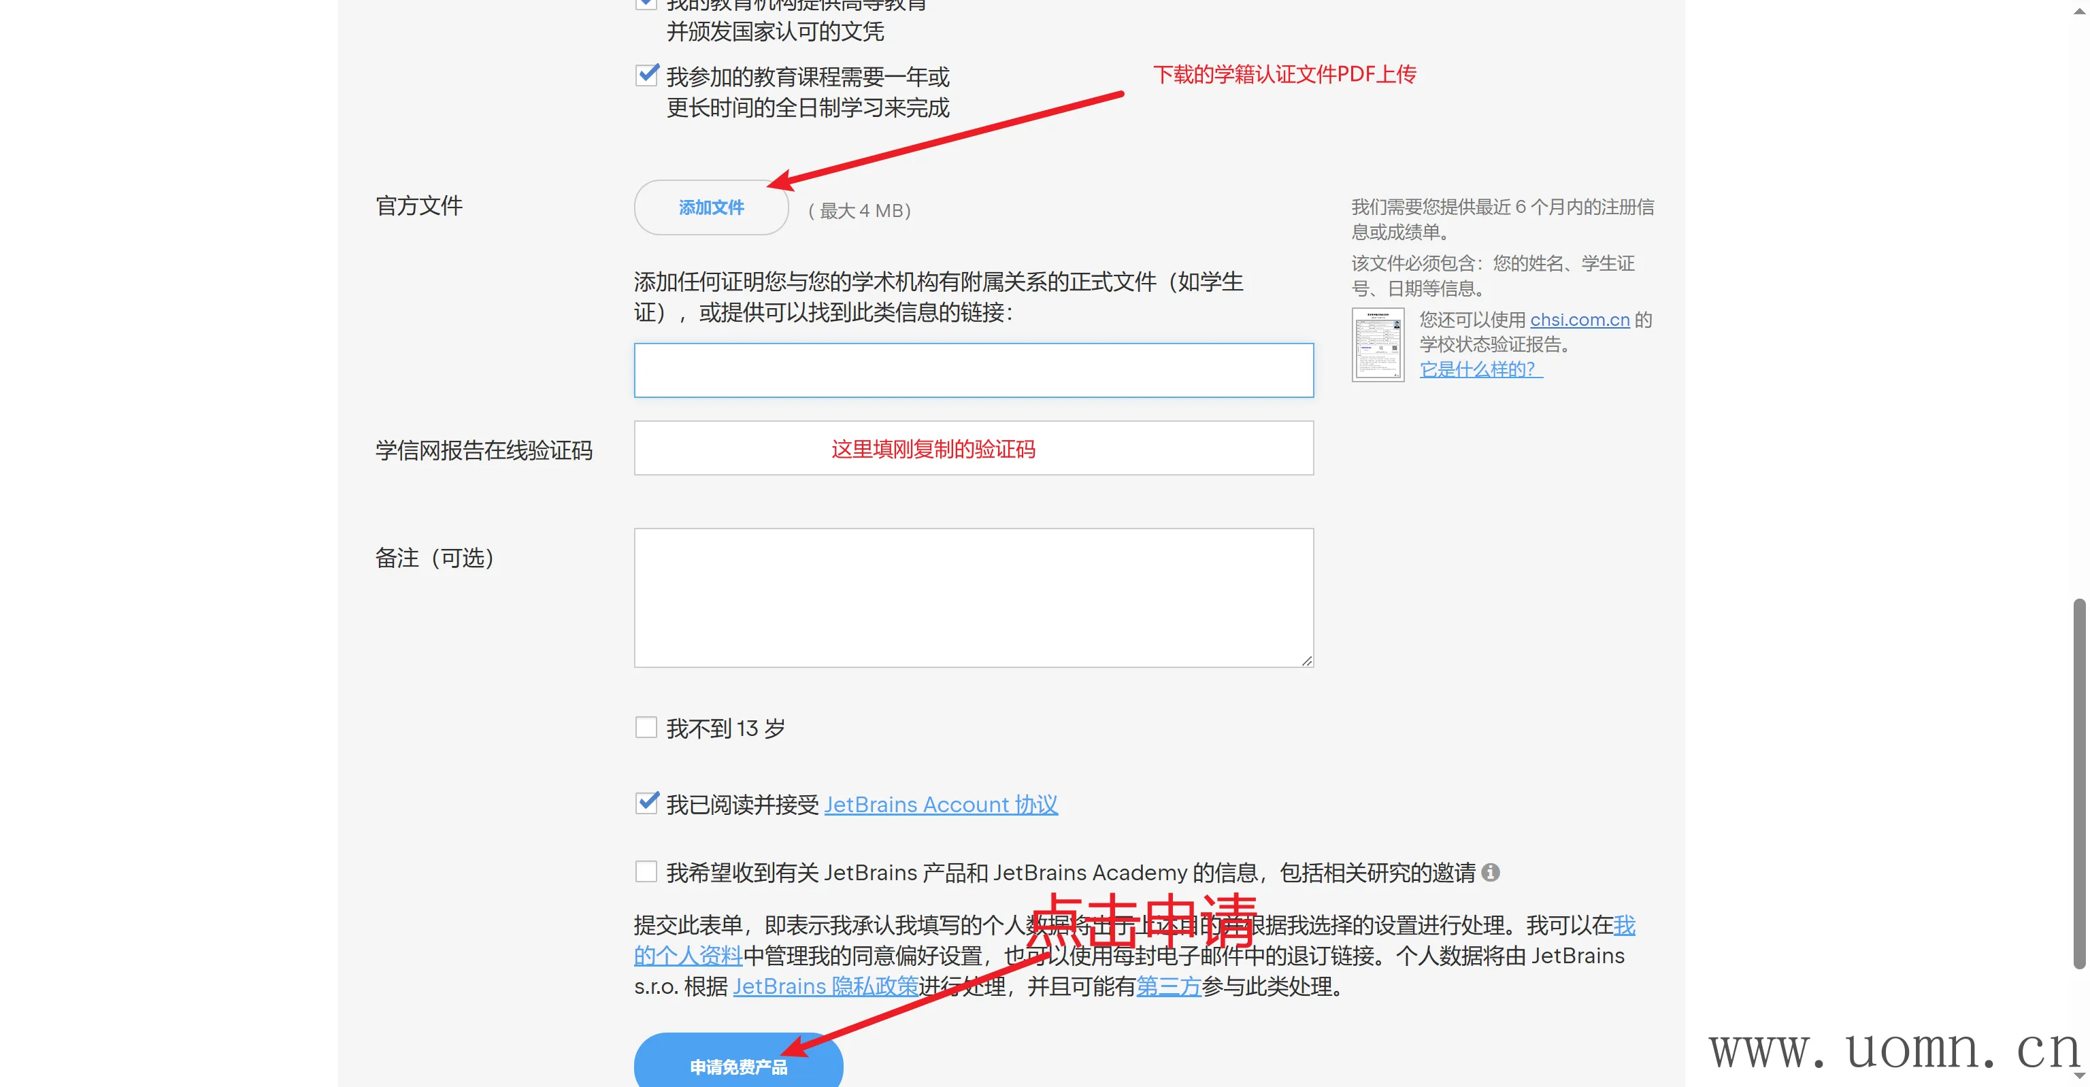Click the 第三方 link
Viewport: 2090px width, 1087px height.
pyautogui.click(x=1168, y=986)
